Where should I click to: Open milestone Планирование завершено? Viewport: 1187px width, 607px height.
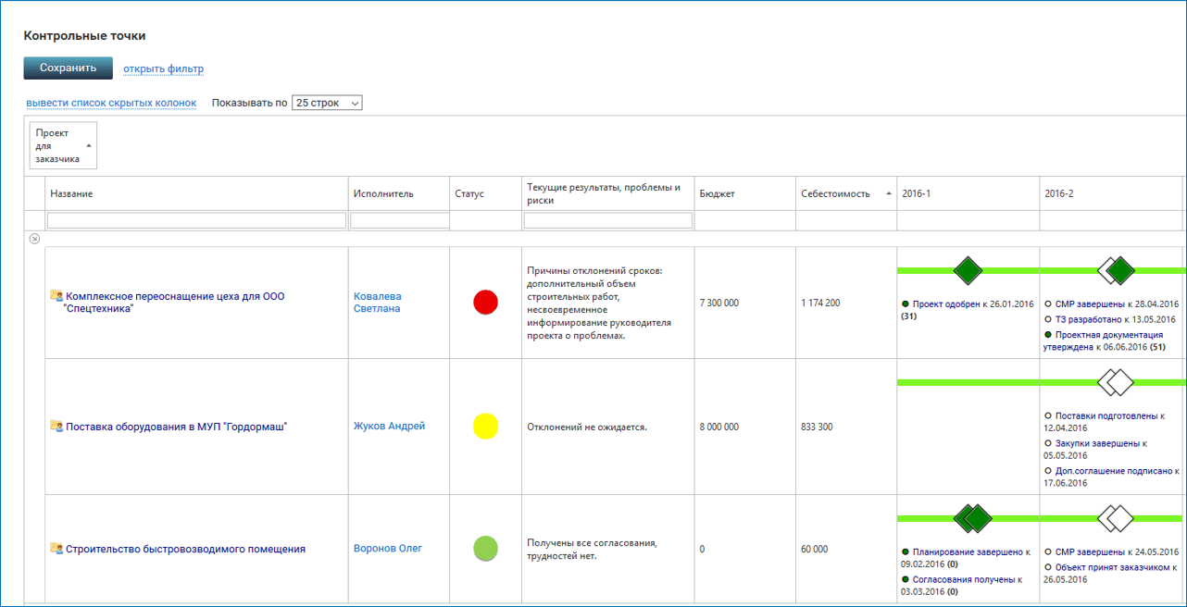click(968, 551)
